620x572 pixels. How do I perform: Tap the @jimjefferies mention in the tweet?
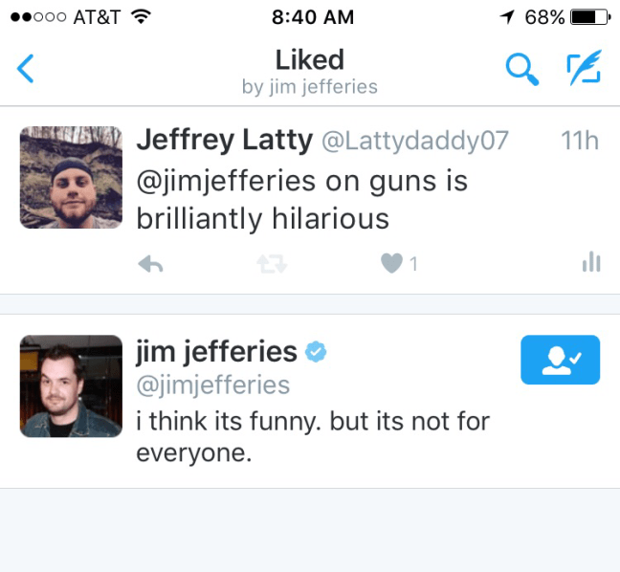226,182
